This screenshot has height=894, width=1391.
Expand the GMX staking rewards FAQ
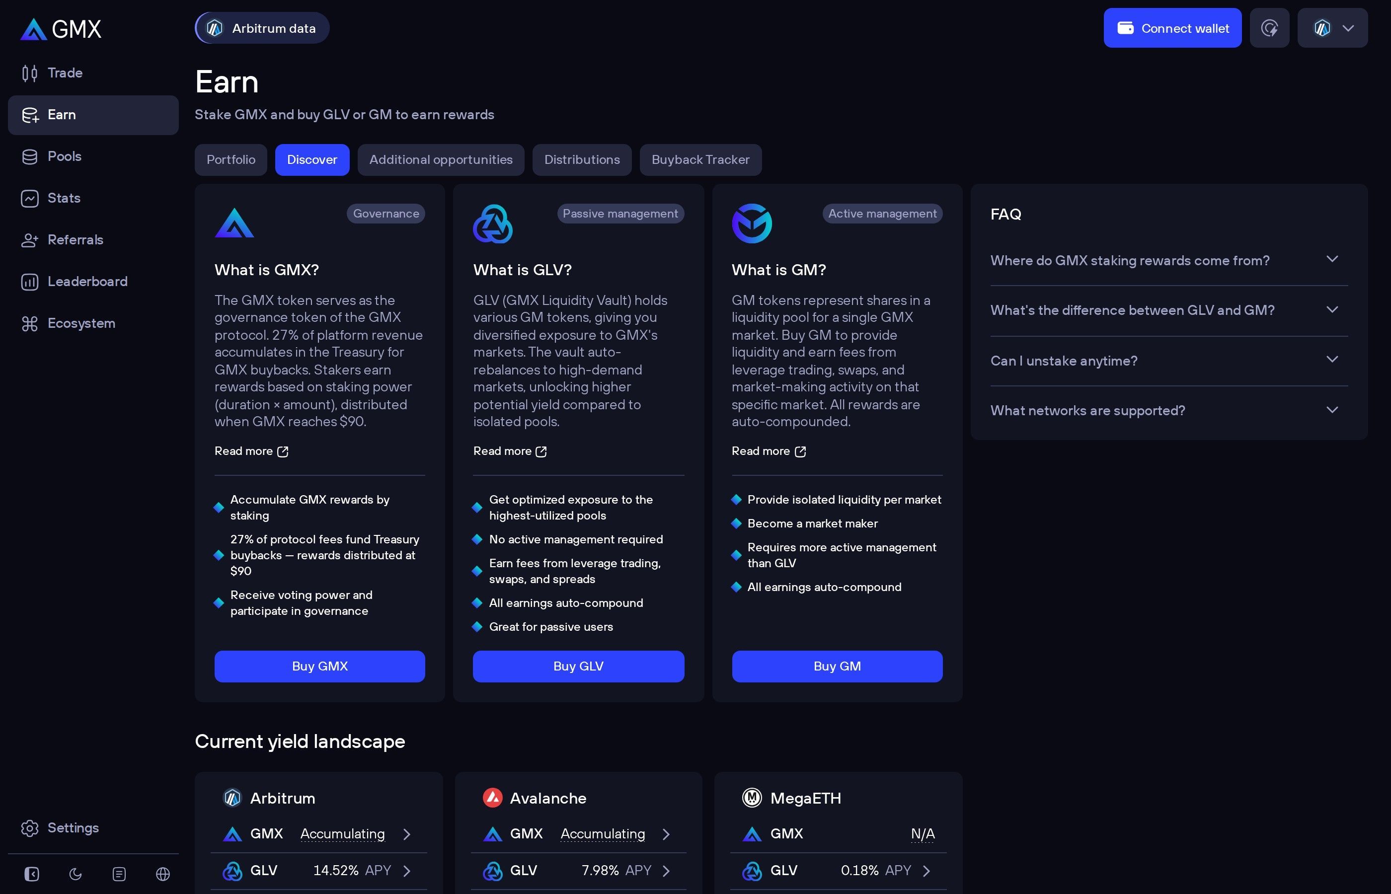[x=1168, y=260]
